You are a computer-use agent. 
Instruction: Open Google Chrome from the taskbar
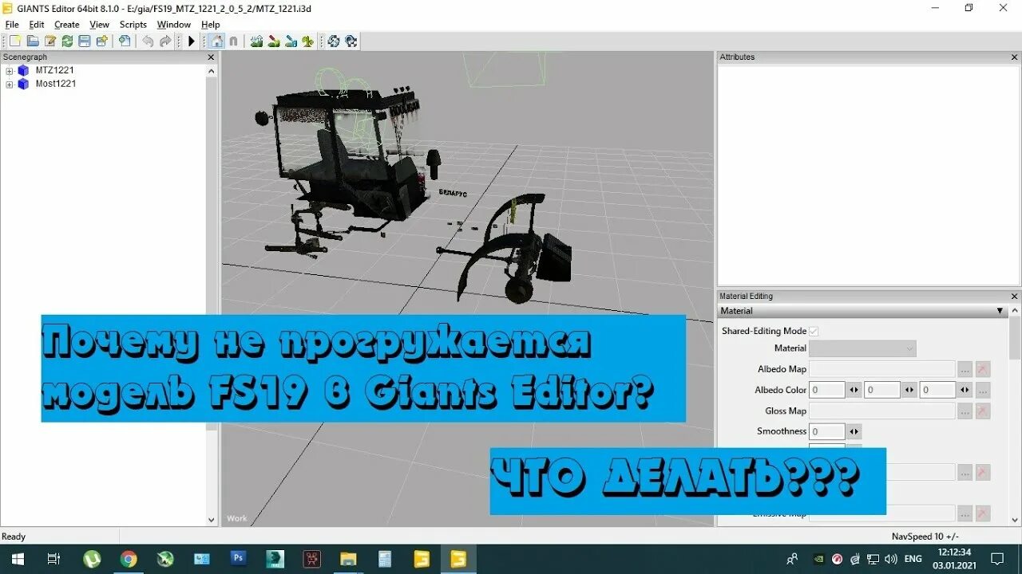tap(129, 559)
